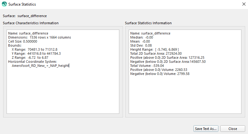The image size is (248, 134).
Task: Click the Total 2D Surface Area line
Action: point(155,53)
